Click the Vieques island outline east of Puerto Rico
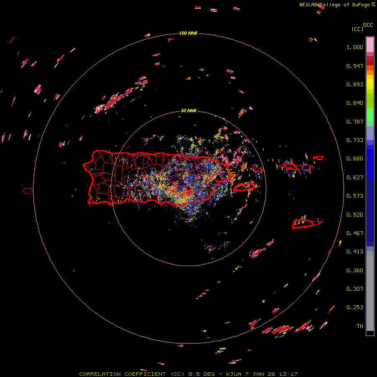This screenshot has height=377, width=377. point(245,187)
